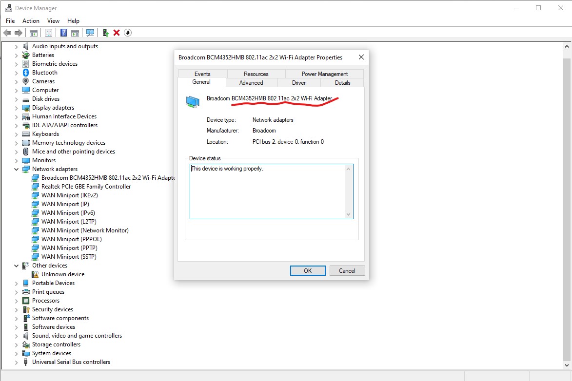This screenshot has width=572, height=381.
Task: Open the View menu
Action: click(53, 21)
